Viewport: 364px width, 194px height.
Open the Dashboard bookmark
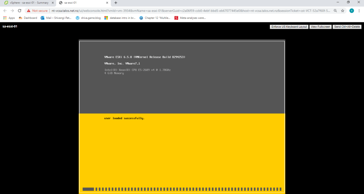pos(28,18)
